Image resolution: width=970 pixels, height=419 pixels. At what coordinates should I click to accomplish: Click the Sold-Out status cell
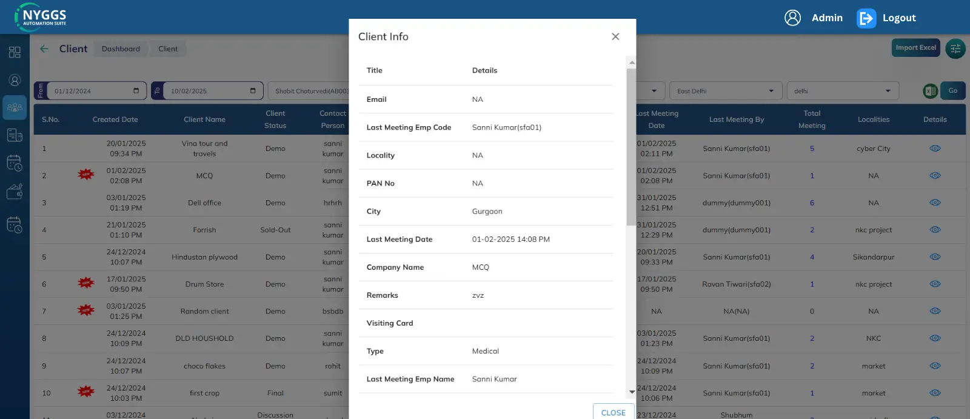275,230
